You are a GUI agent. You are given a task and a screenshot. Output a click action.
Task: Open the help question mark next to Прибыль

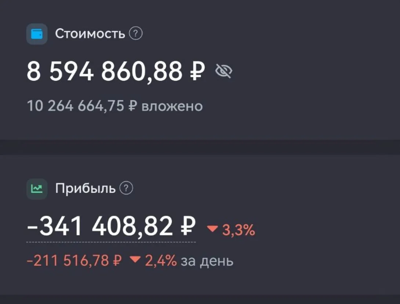tap(126, 188)
